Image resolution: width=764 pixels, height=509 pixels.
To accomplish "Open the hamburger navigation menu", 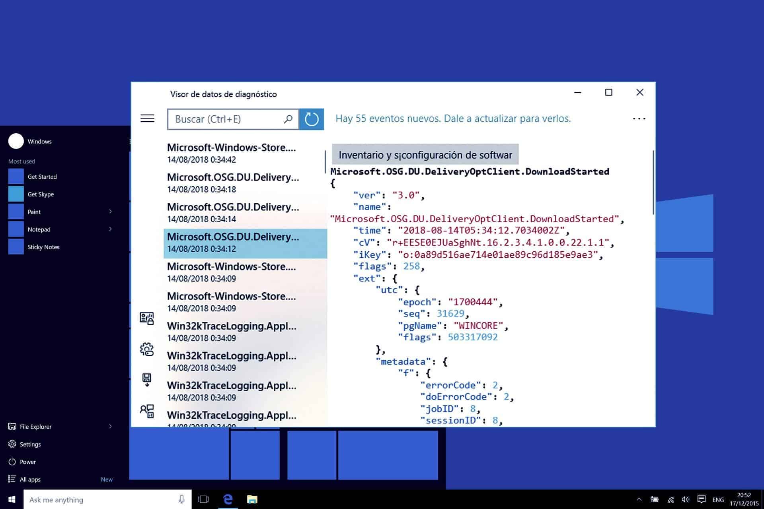I will [147, 118].
